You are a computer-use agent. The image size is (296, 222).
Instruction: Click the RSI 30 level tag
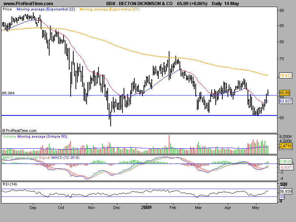[282, 197]
